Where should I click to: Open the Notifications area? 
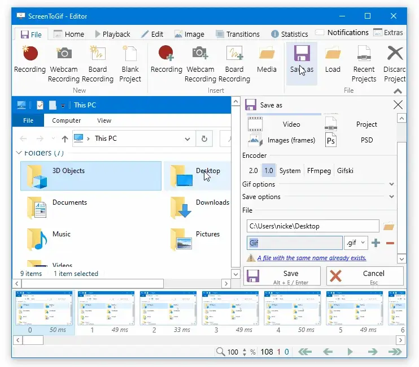pyautogui.click(x=342, y=33)
